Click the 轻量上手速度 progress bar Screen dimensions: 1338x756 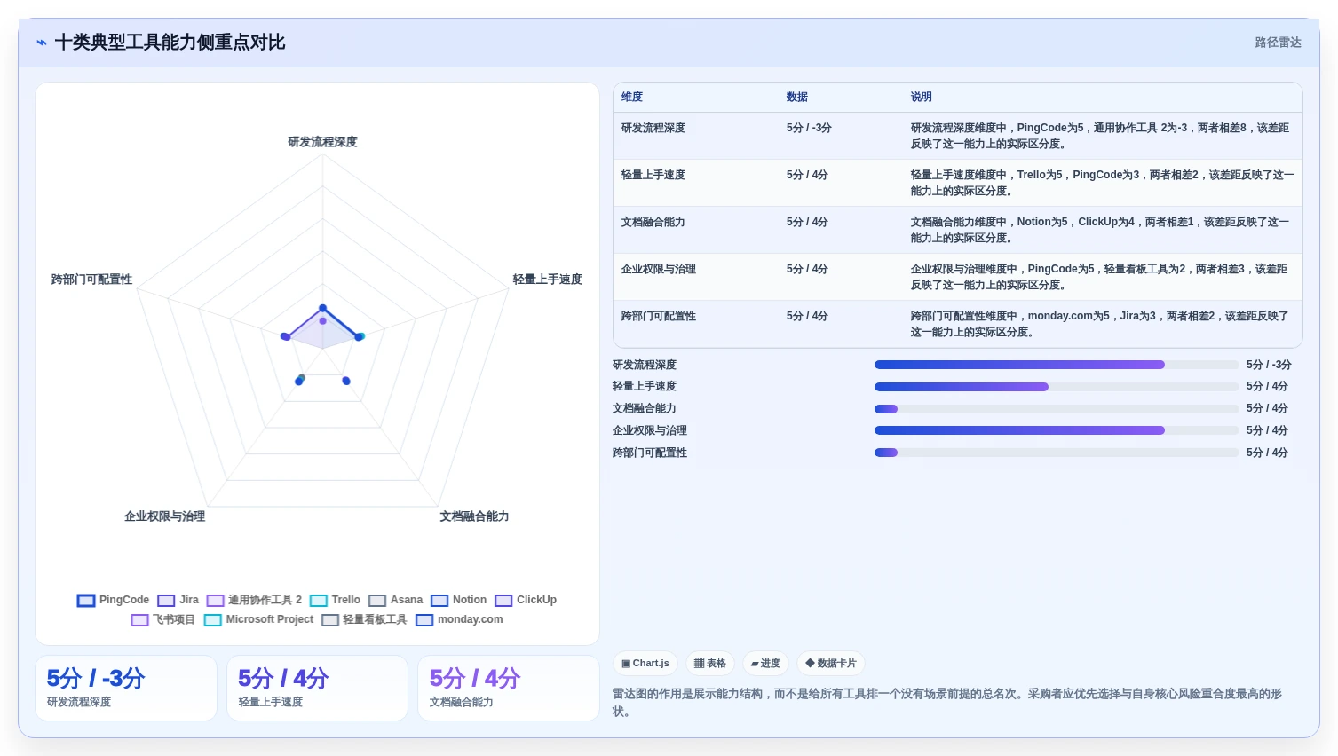1057,387
